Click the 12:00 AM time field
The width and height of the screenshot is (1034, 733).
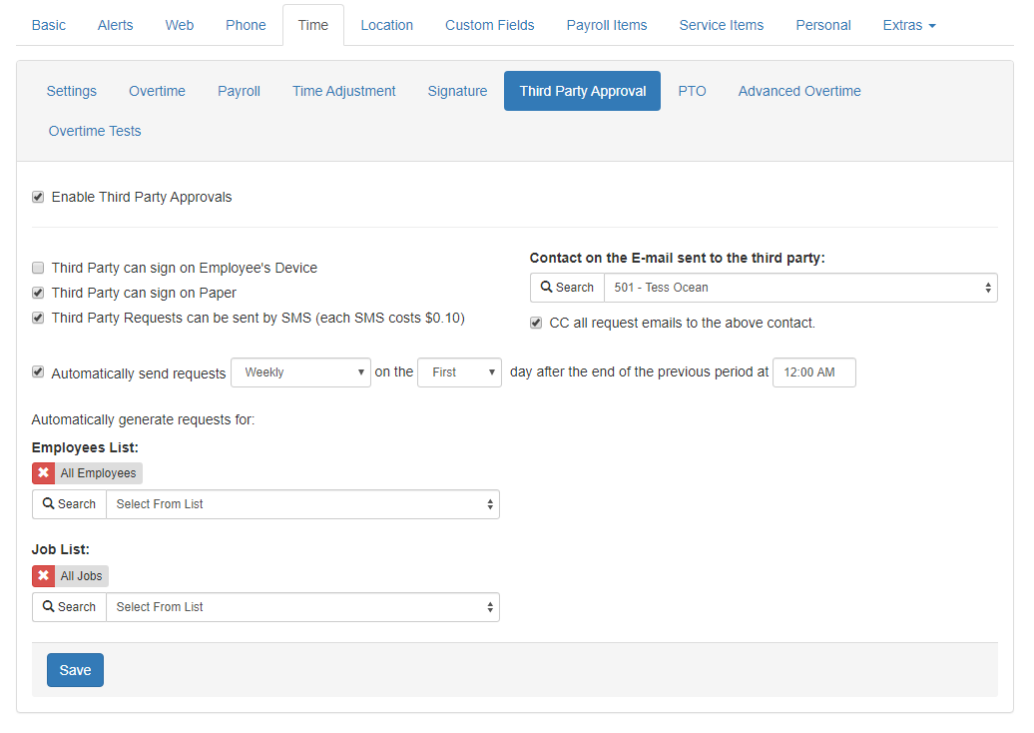813,372
